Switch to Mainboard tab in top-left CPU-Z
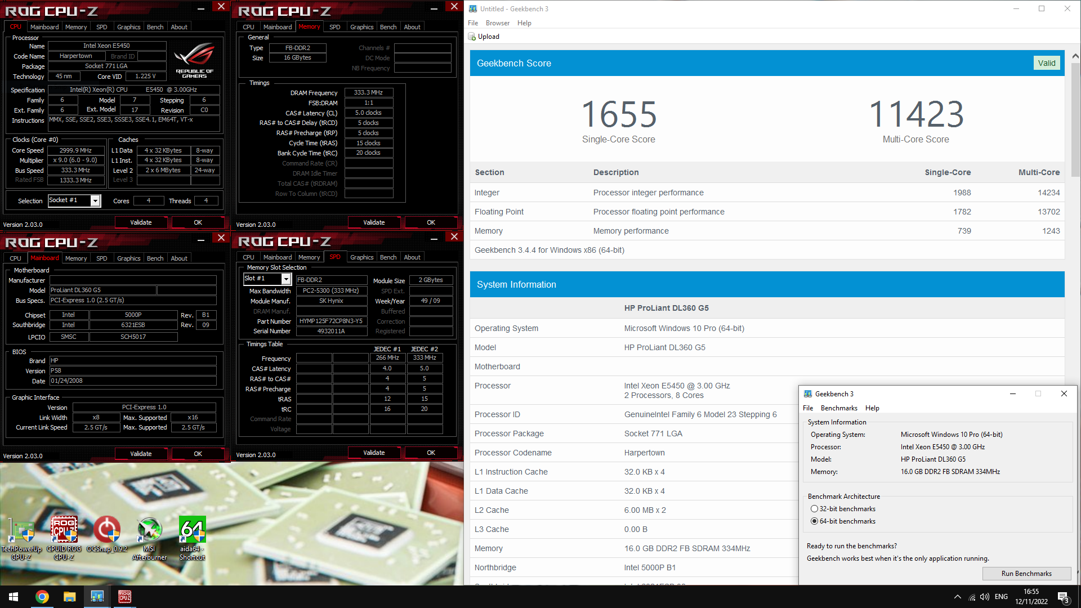 44,27
